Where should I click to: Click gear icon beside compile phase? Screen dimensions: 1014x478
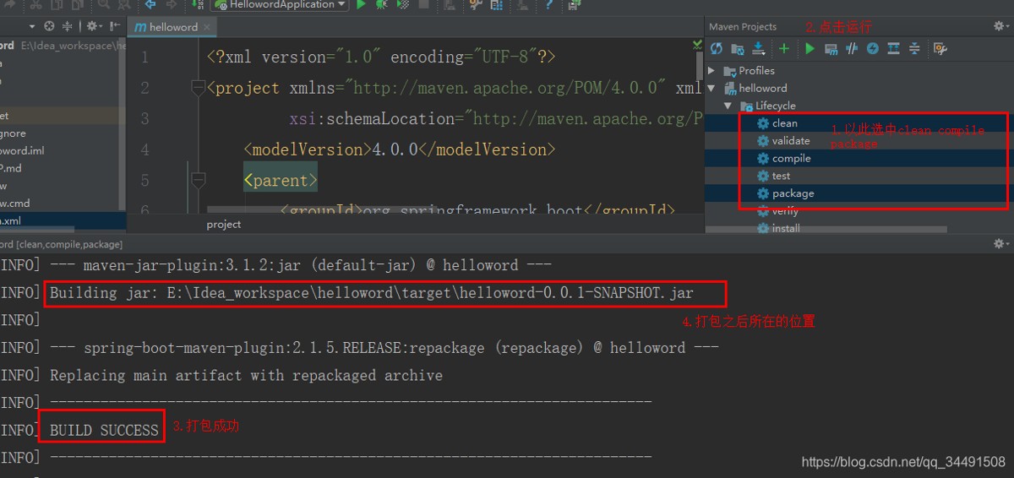pos(763,159)
